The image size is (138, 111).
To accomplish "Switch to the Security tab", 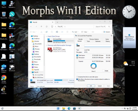I will 80,39.
